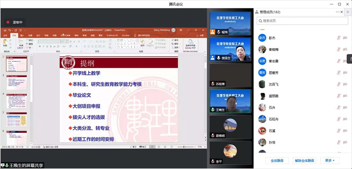Click the muted mic icon beside 彭杰

[x=338, y=38]
